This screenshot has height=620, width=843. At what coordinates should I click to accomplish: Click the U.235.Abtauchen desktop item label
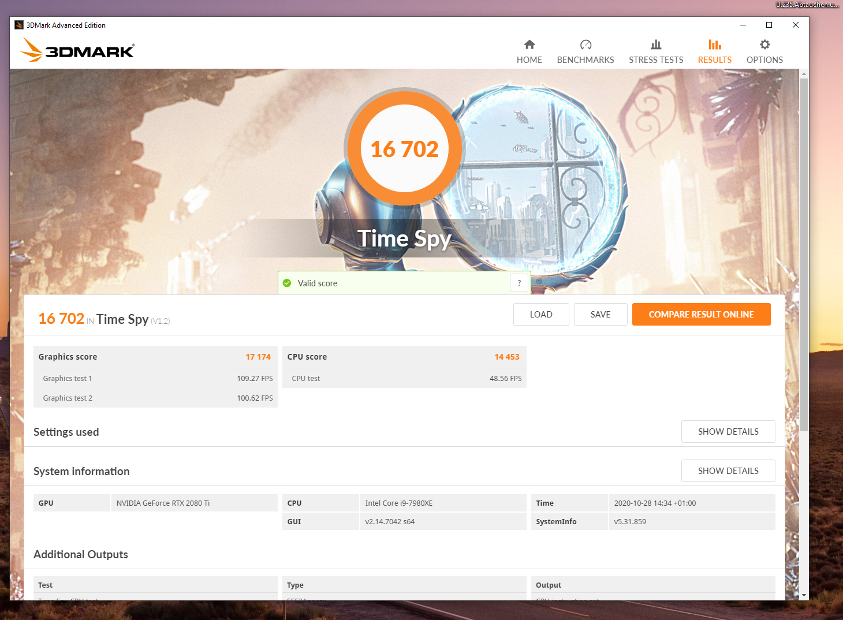[x=807, y=5]
